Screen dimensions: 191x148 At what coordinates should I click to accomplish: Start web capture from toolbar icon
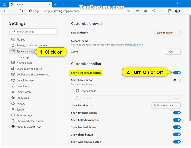click(153, 11)
